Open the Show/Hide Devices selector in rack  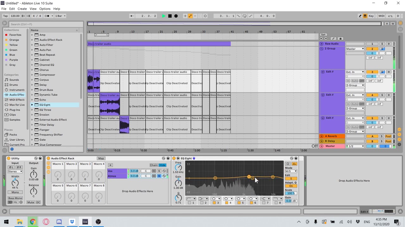48,172
